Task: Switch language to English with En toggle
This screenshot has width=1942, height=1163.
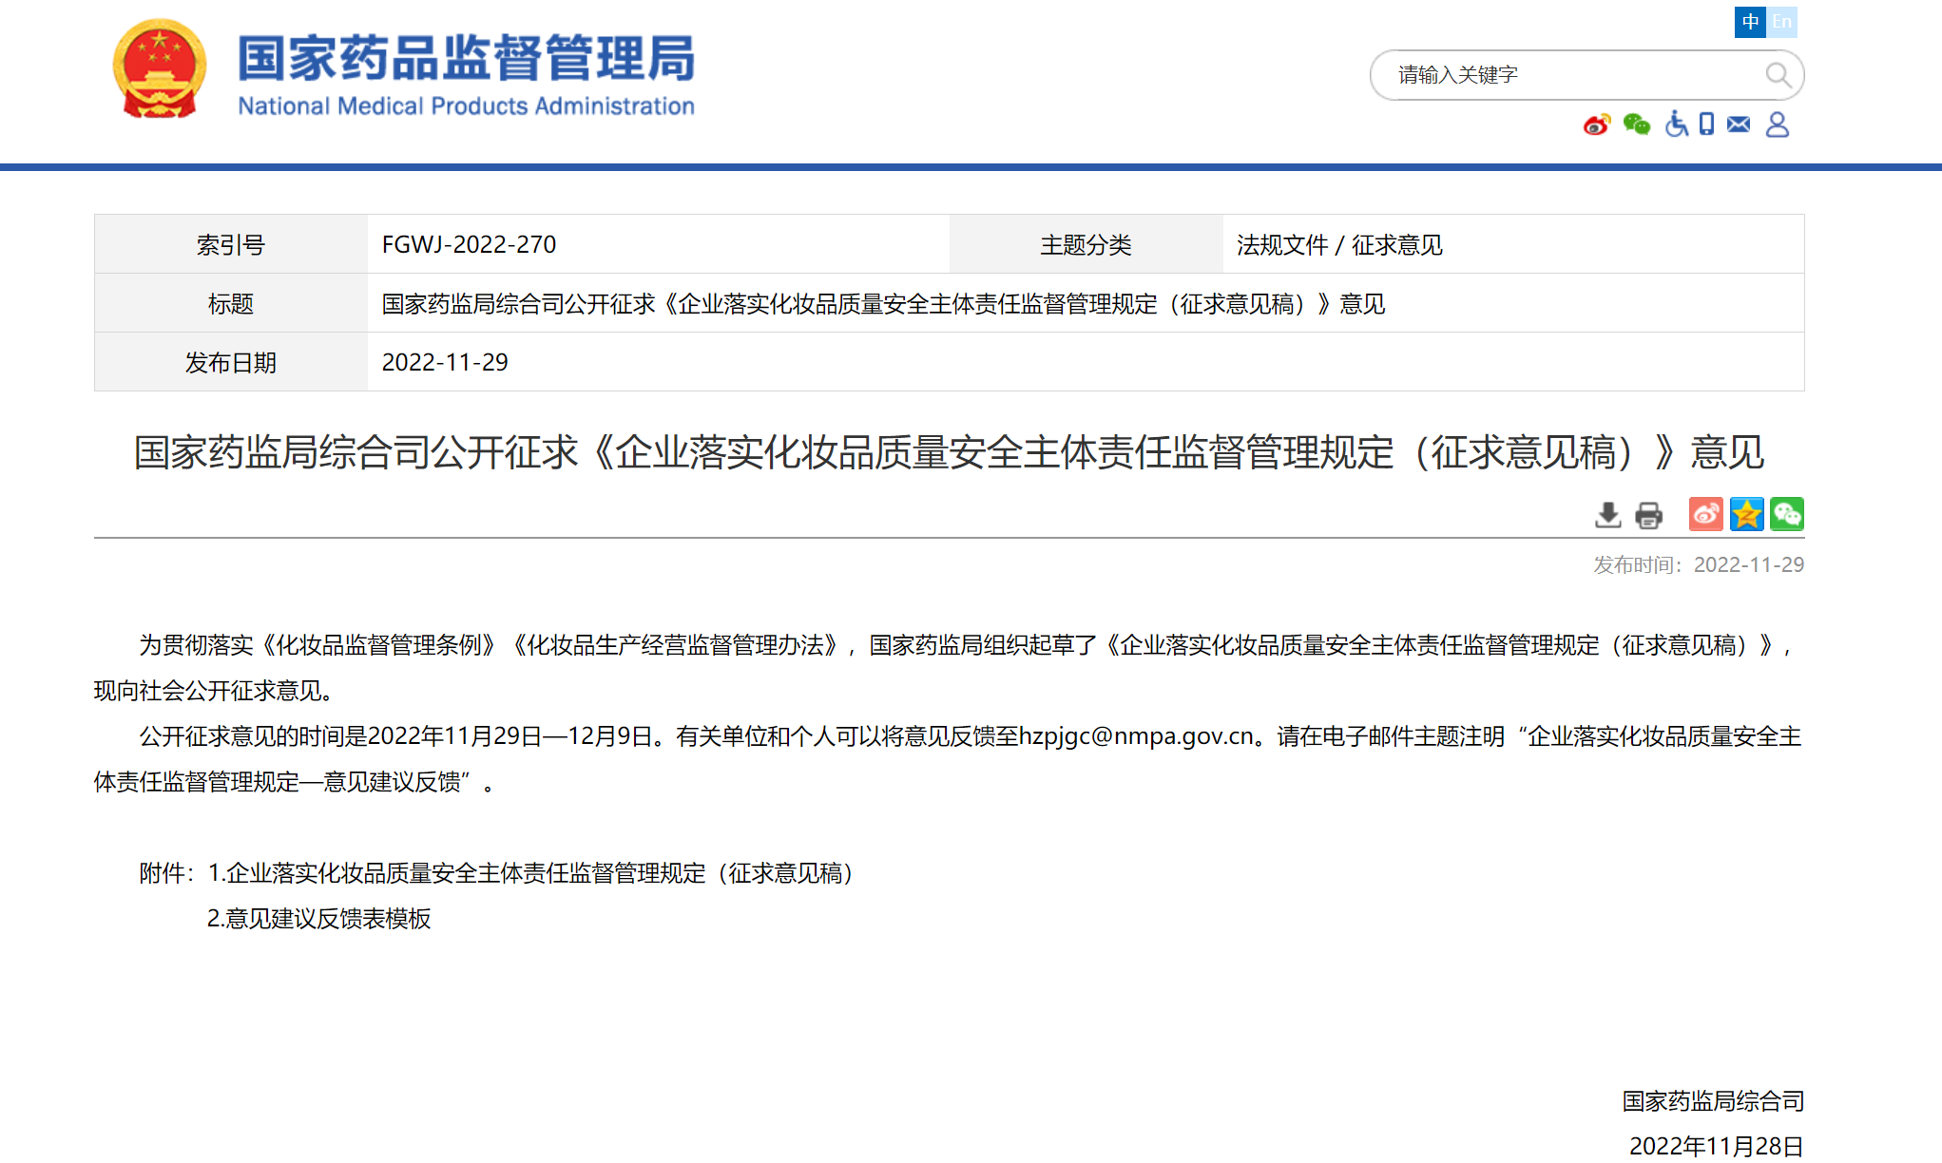Action: [1783, 22]
